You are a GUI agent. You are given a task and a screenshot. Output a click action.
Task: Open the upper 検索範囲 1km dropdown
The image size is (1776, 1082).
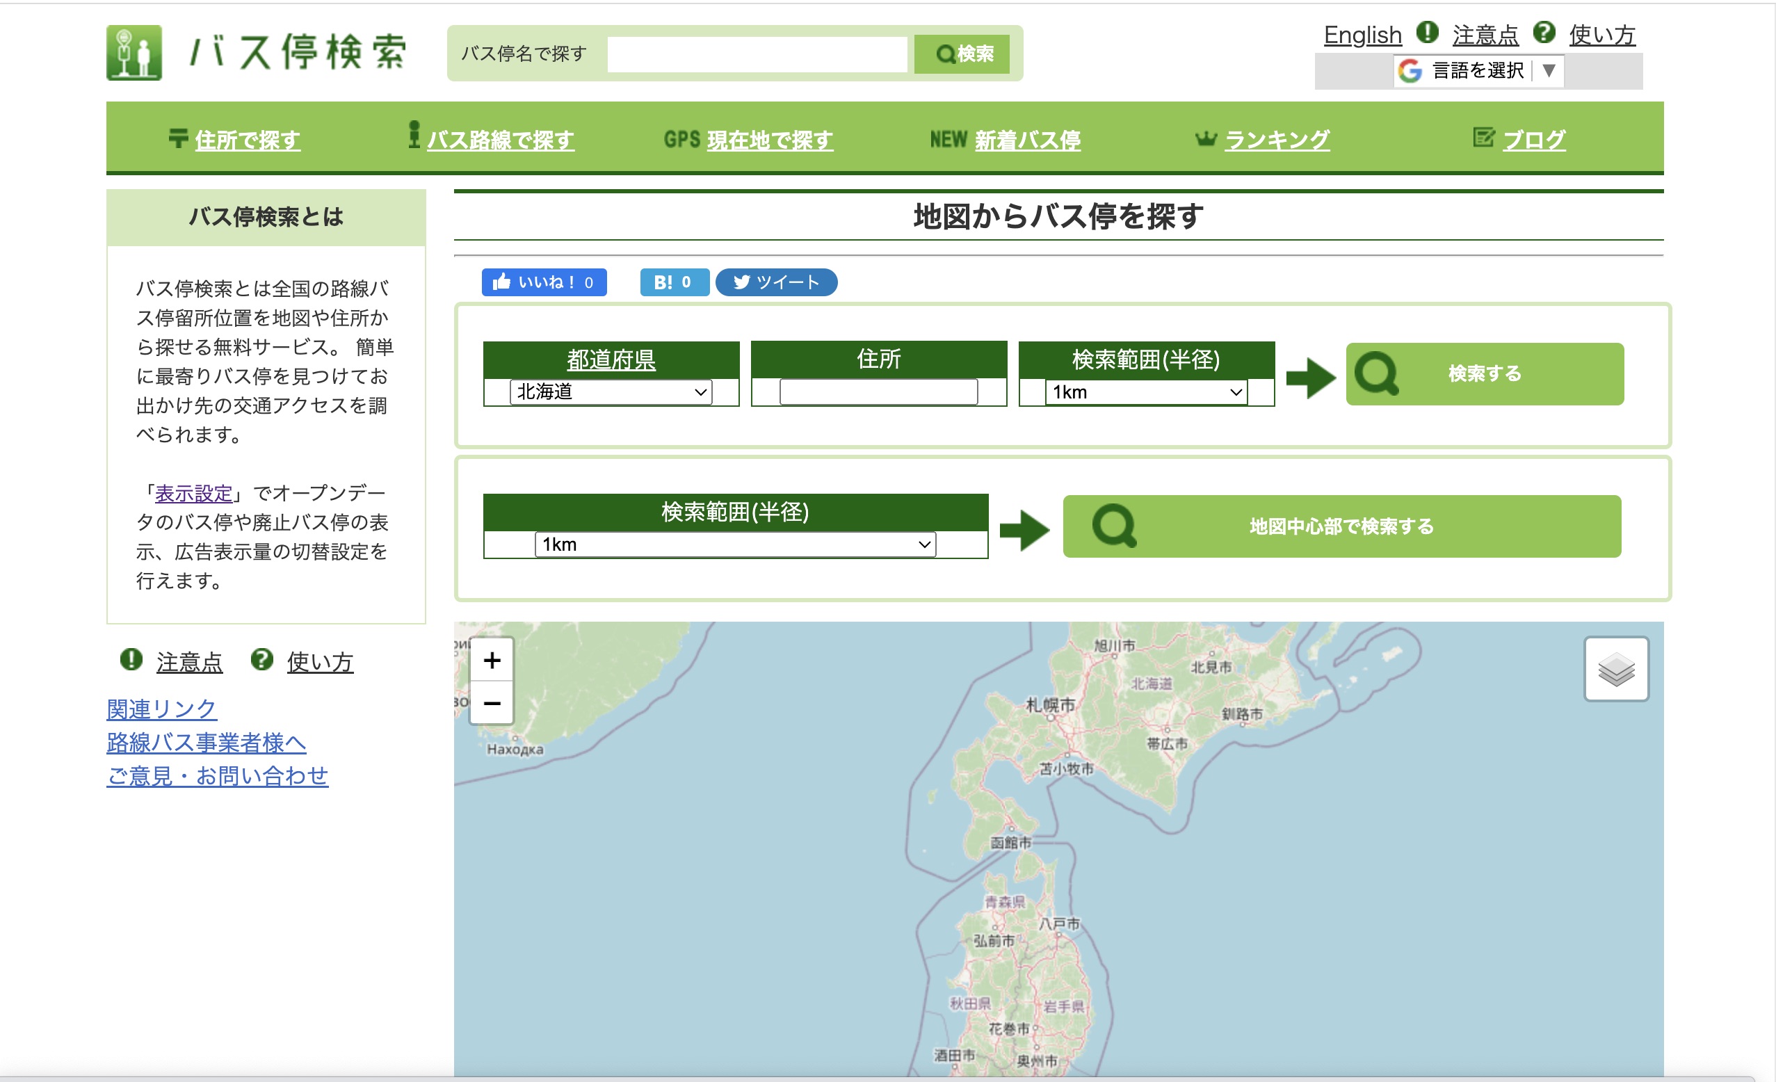[x=1145, y=391]
